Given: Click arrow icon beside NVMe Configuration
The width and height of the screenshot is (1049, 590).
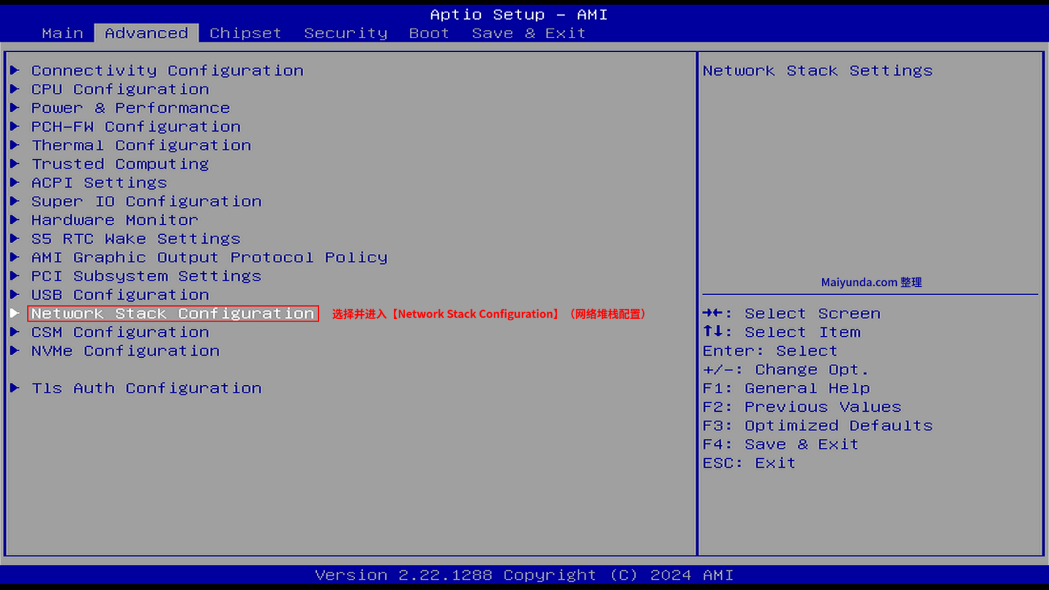Looking at the screenshot, I should click(x=15, y=350).
